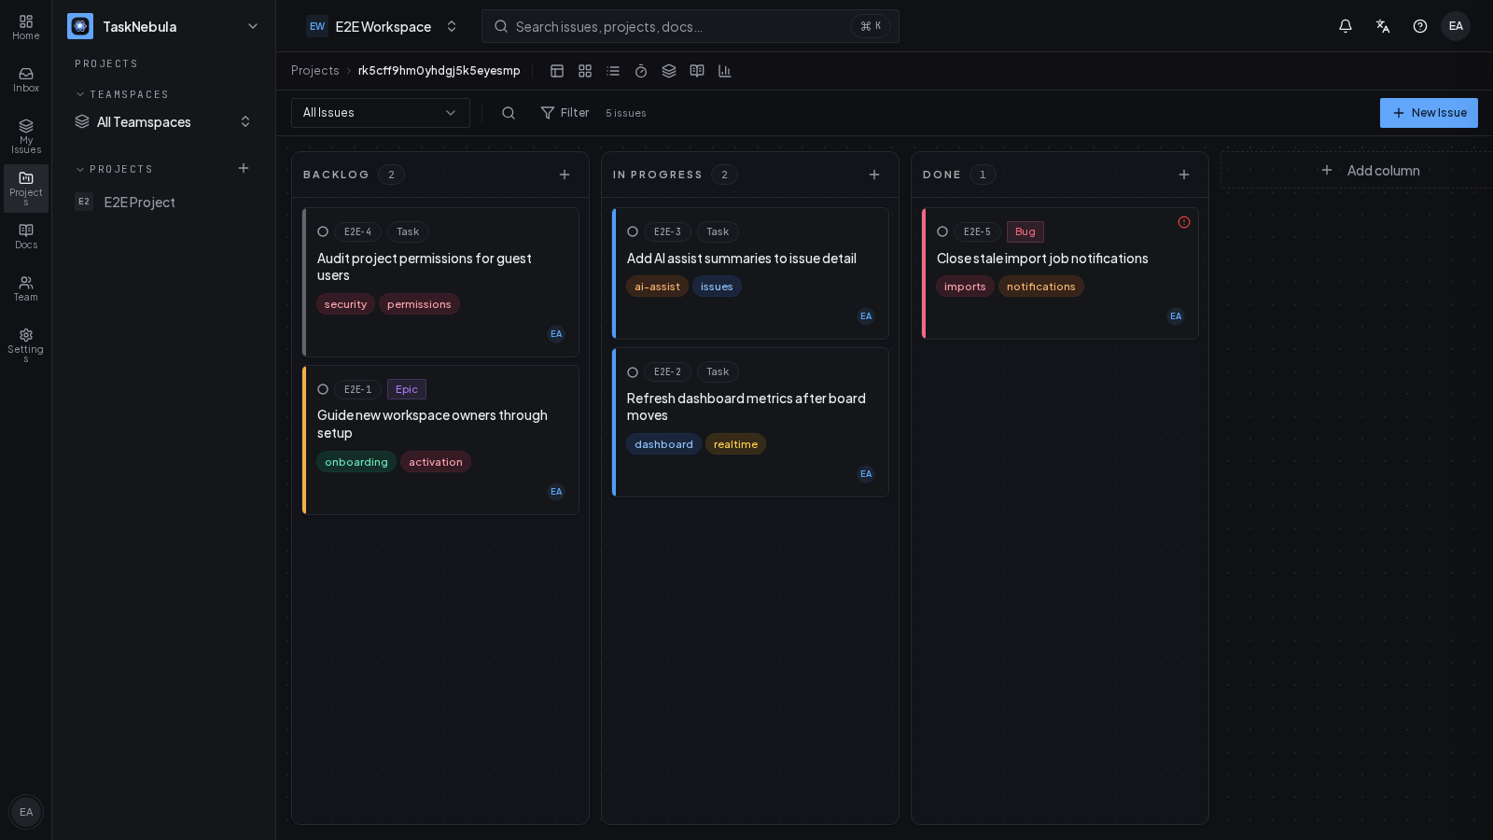Open the bar chart analytics view
This screenshot has height=840, width=1493.
(x=725, y=71)
